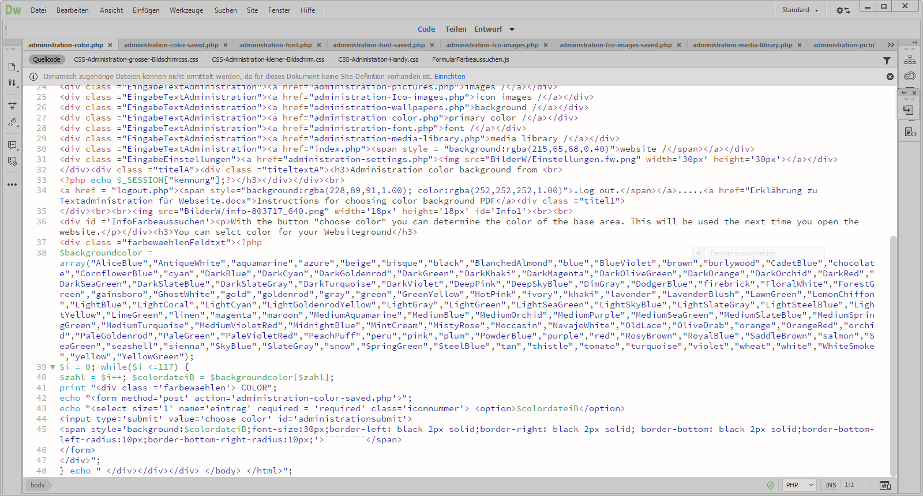Click the 1:1 cursor position indicator
Screen dimensions: 923x496
coord(849,485)
